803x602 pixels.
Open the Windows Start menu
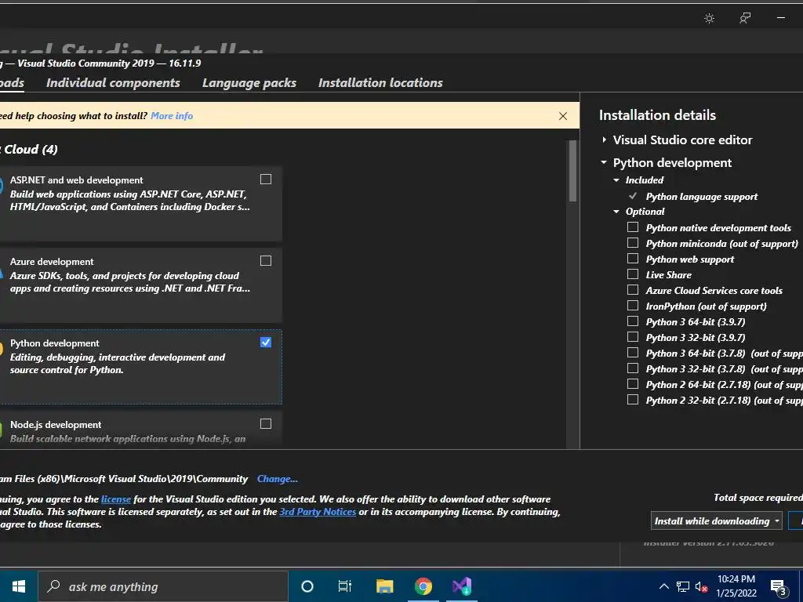(19, 586)
